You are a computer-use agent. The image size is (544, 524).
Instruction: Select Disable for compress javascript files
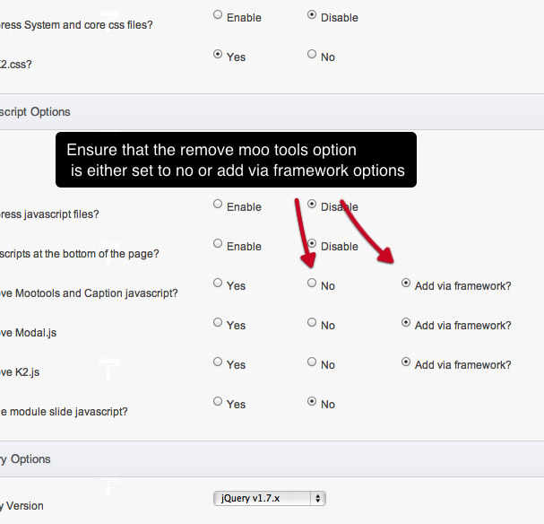[x=312, y=204]
